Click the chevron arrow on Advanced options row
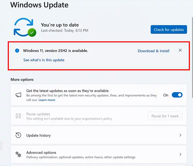This screenshot has width=193, height=166. 180,154
